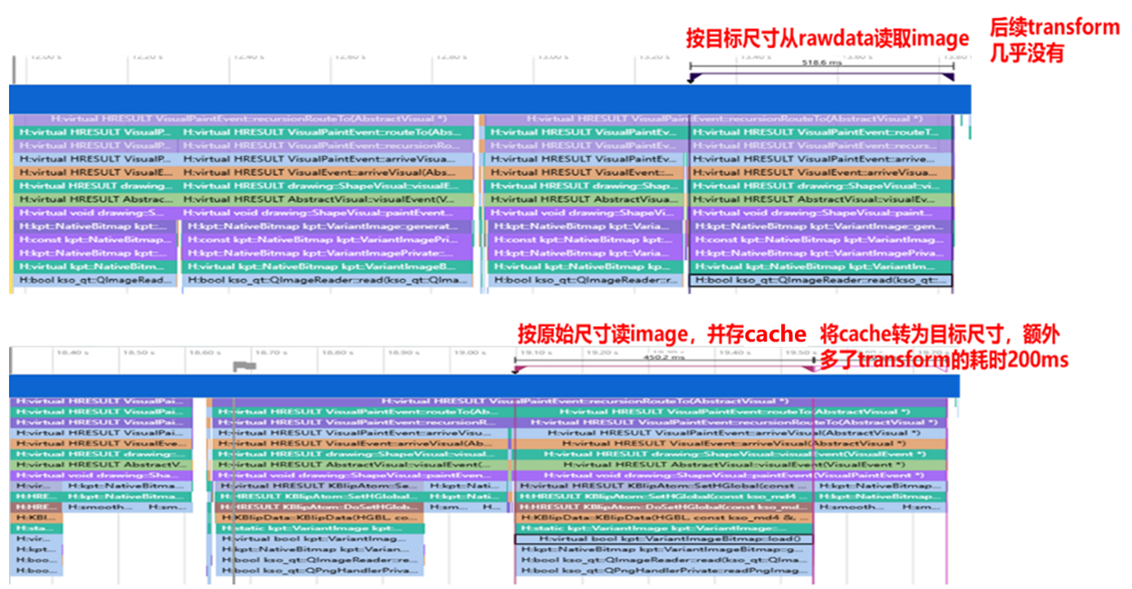Screen dimensions: 1132x589
Task: Select slice 'H:virtual HRESULT Abstrac...' in upper trace
Action: point(94,199)
